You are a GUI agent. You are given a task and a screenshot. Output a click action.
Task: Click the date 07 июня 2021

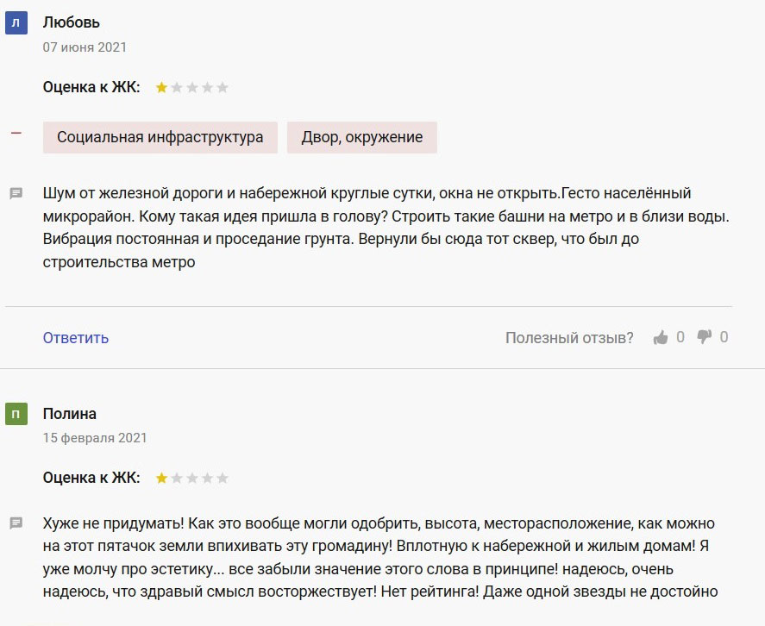pyautogui.click(x=85, y=47)
